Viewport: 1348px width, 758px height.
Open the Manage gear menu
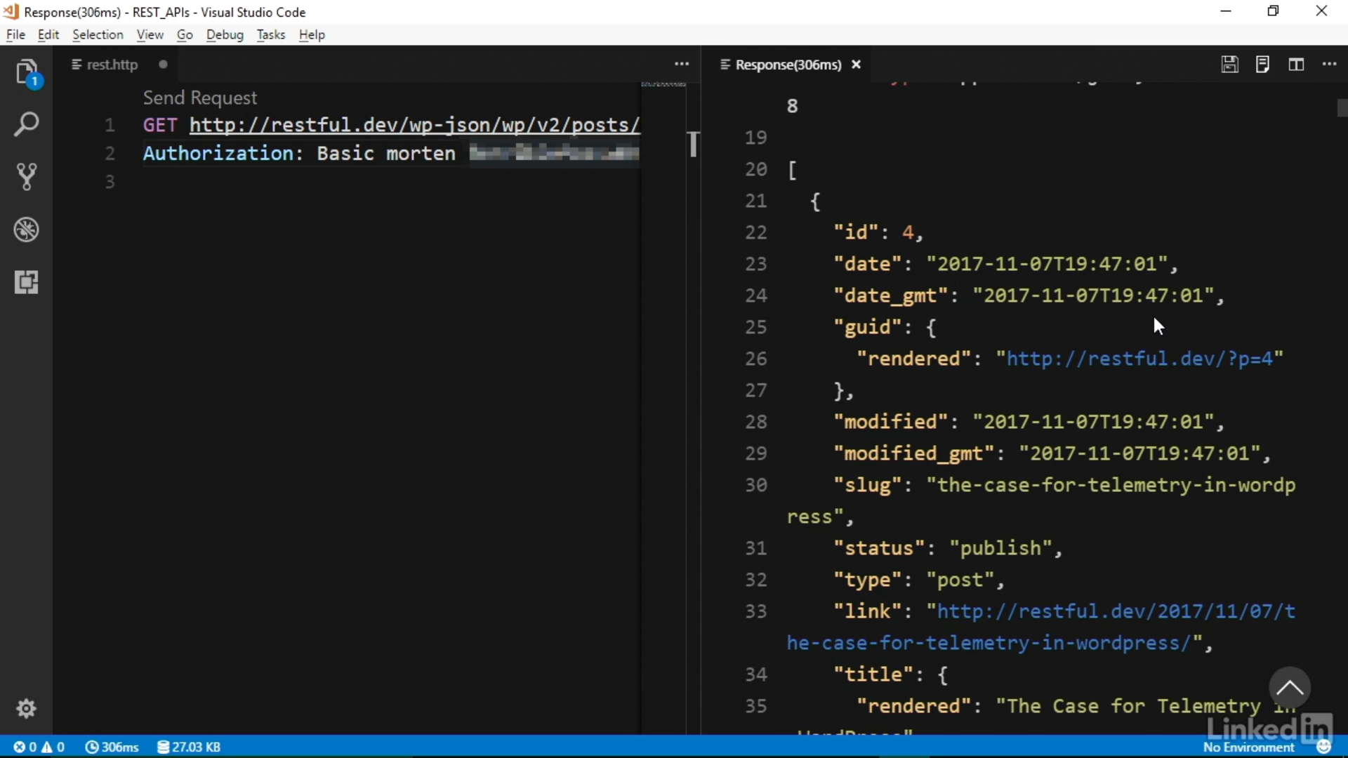pos(27,708)
